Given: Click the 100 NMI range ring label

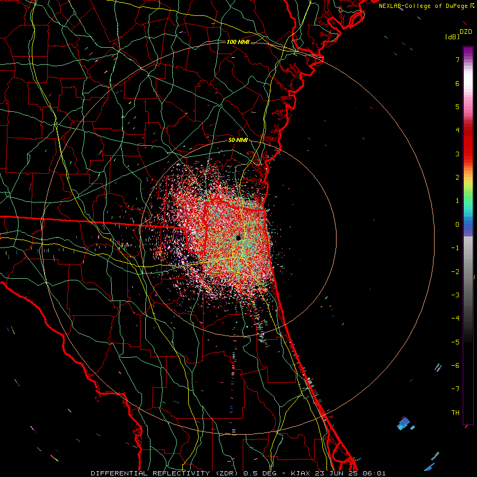Looking at the screenshot, I should click(x=238, y=42).
